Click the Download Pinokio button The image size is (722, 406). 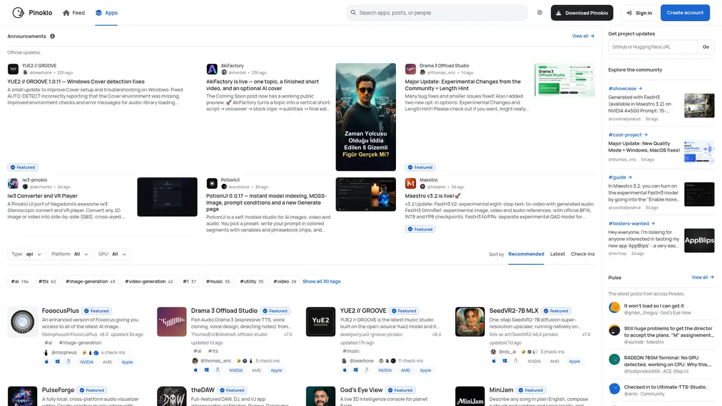tap(582, 13)
